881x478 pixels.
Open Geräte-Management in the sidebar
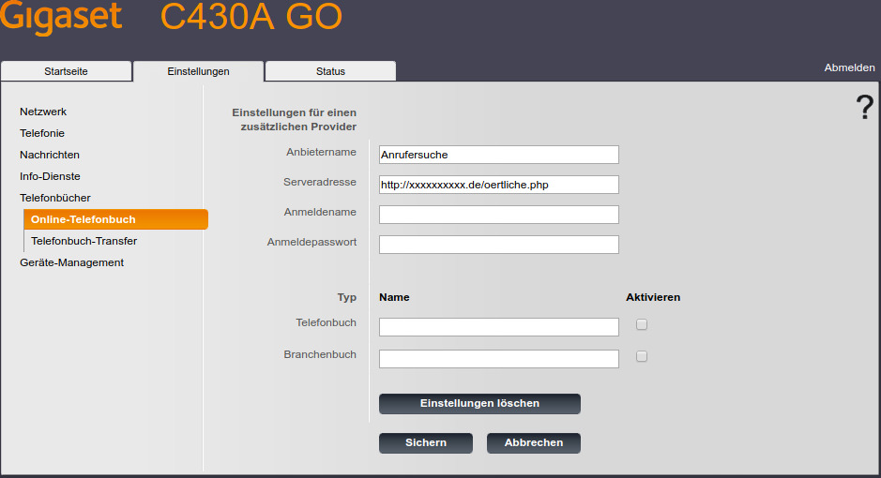click(71, 262)
